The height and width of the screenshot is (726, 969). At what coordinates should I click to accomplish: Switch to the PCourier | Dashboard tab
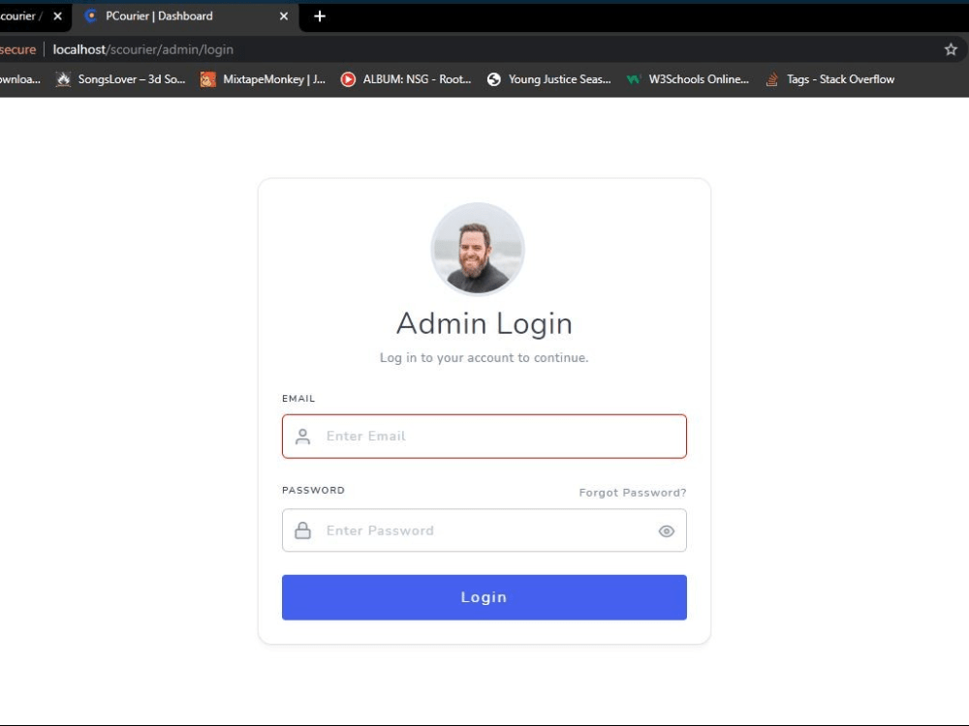pyautogui.click(x=185, y=16)
